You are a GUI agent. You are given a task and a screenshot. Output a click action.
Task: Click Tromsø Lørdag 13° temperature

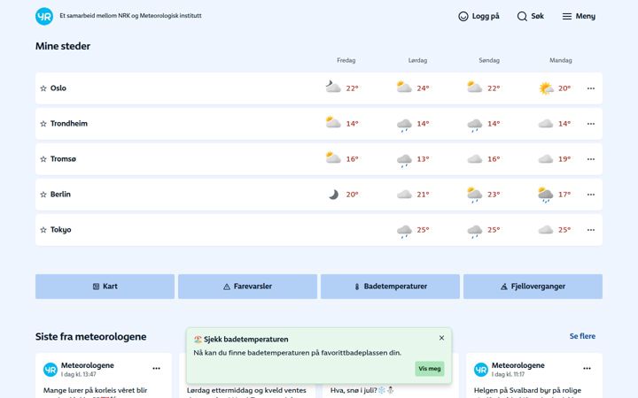tap(423, 159)
